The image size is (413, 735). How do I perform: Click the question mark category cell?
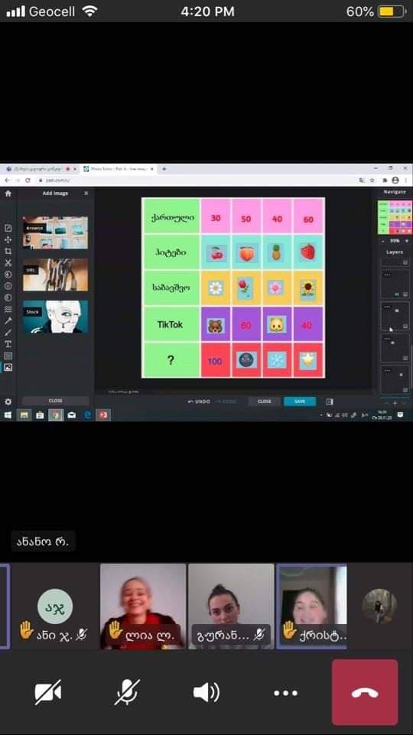(171, 360)
